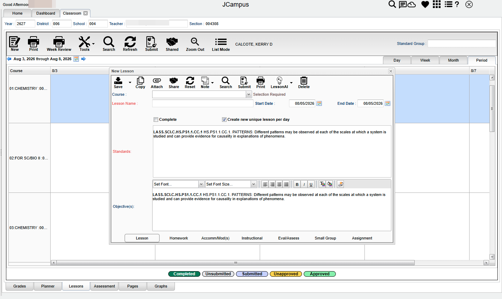
Task: Click the Unsubmitted status button
Action: tap(218, 274)
